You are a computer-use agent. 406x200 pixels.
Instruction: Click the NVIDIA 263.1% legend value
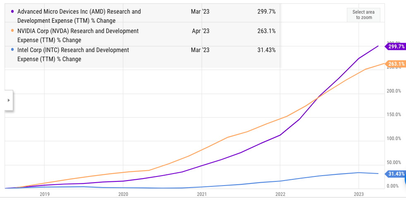point(267,31)
